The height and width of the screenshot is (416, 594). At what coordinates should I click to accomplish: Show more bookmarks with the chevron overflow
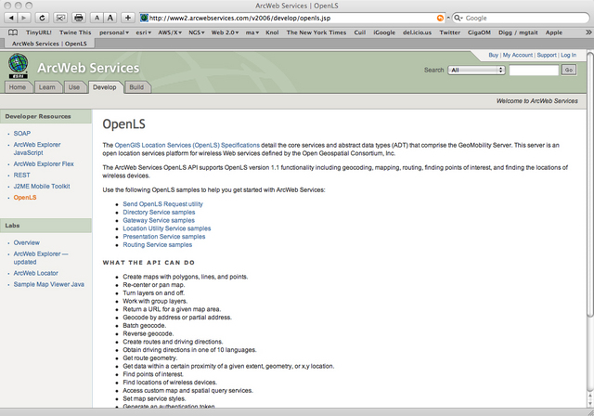(588, 32)
